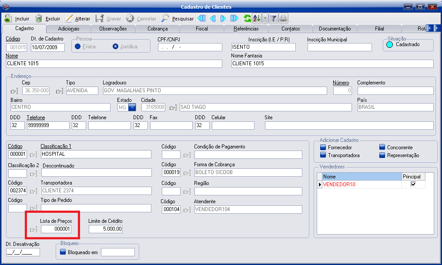Click the Pesquisar search button
442x265 pixels.
tap(177, 19)
